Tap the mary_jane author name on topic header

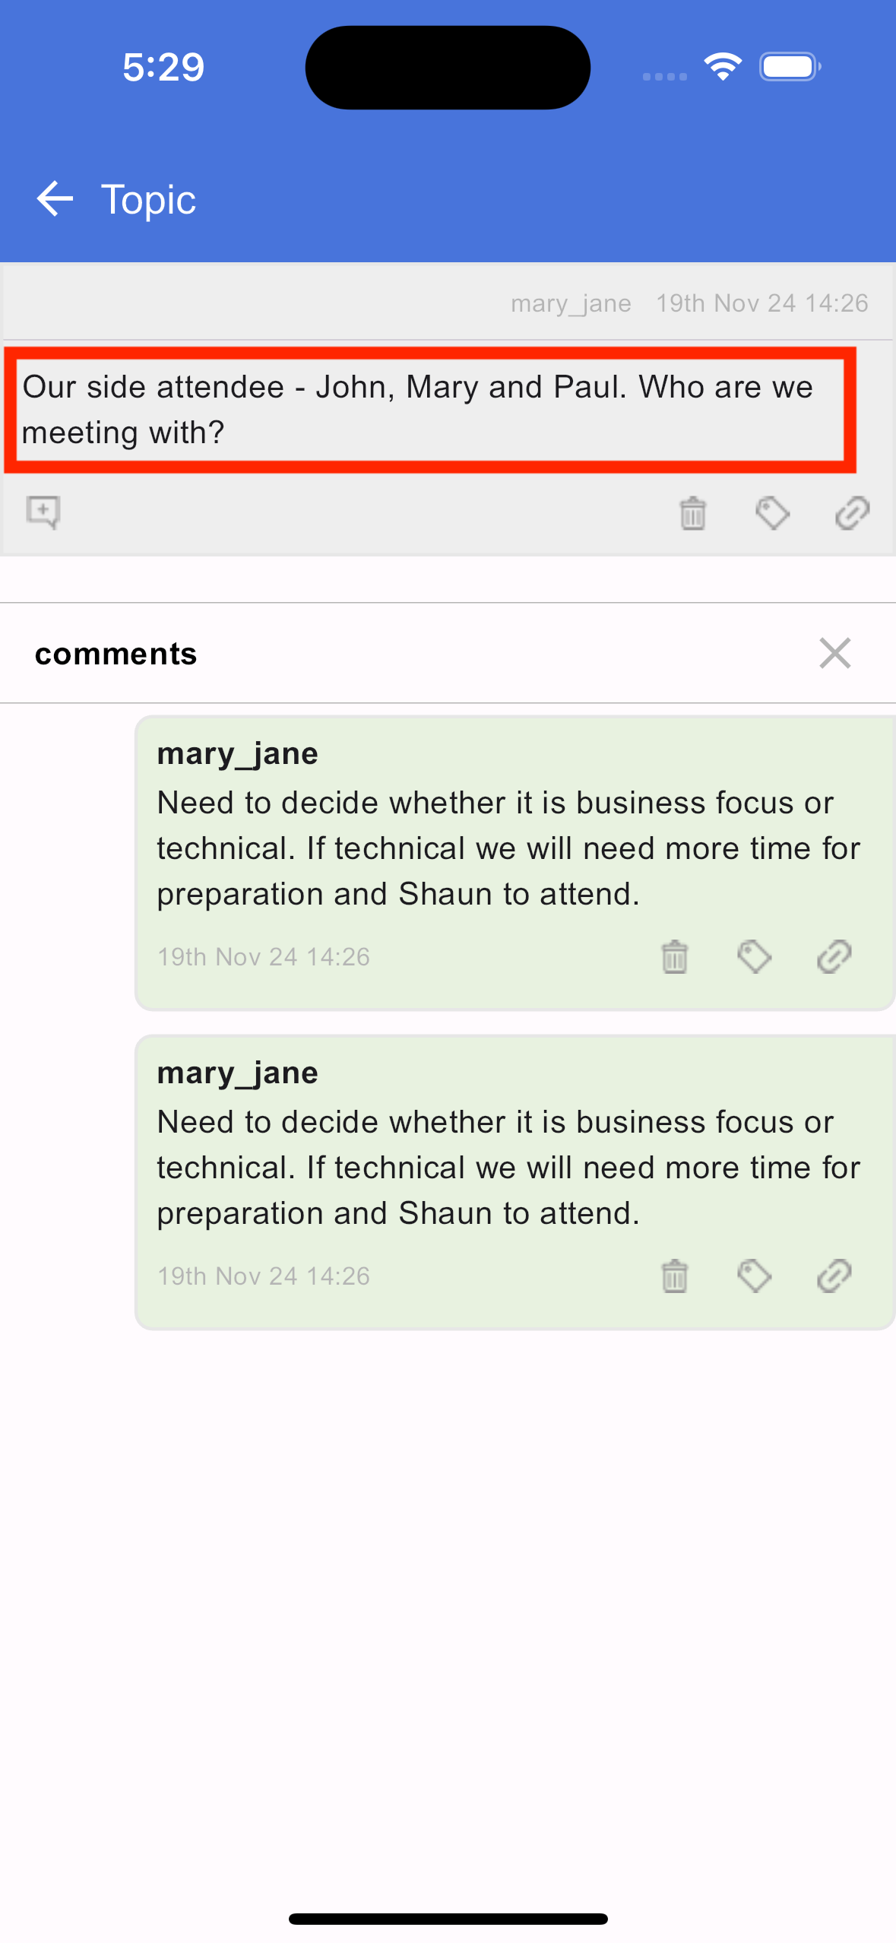(x=571, y=303)
